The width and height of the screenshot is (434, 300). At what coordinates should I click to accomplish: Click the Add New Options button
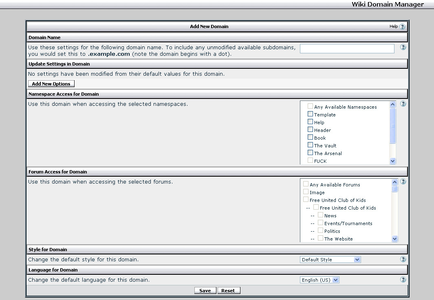click(x=51, y=84)
